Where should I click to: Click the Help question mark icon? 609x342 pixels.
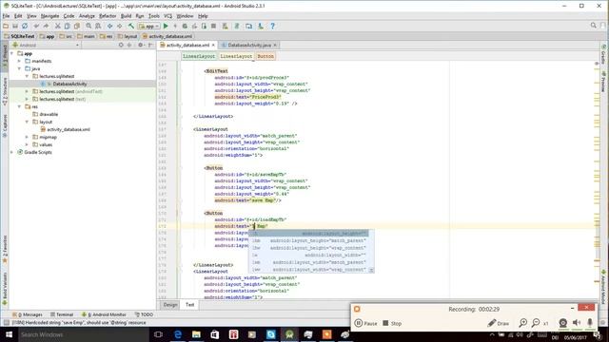[x=273, y=26]
